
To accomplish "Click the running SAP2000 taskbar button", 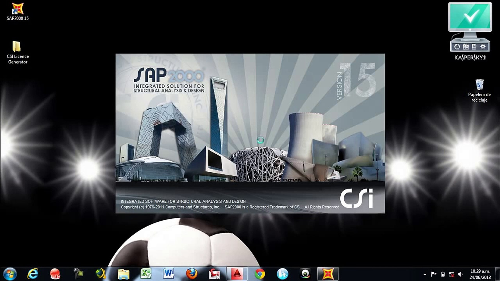I will click(x=328, y=274).
